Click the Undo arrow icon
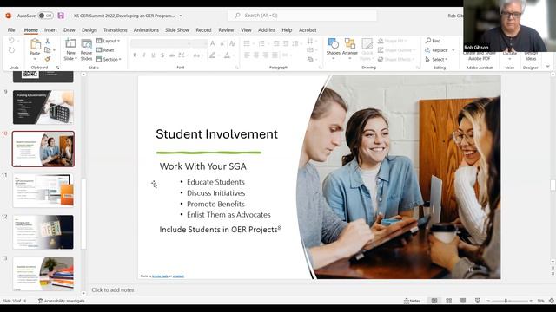The height and width of the screenshot is (312, 556). click(x=11, y=41)
